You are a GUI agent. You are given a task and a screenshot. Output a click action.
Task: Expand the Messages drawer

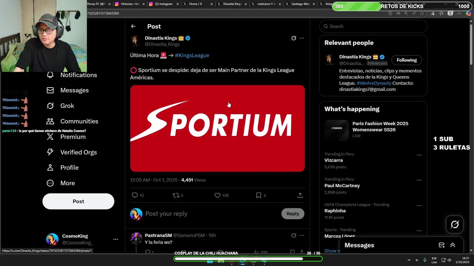tap(453, 245)
